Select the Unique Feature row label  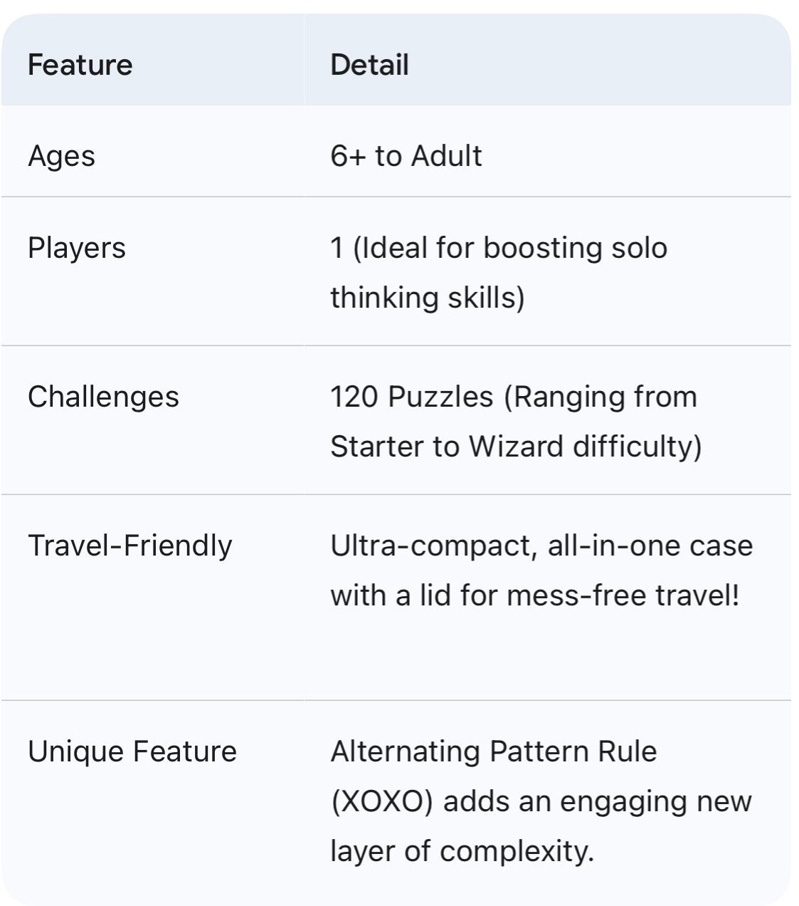click(132, 751)
